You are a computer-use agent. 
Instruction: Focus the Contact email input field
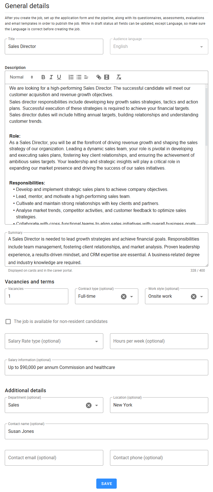54,458
